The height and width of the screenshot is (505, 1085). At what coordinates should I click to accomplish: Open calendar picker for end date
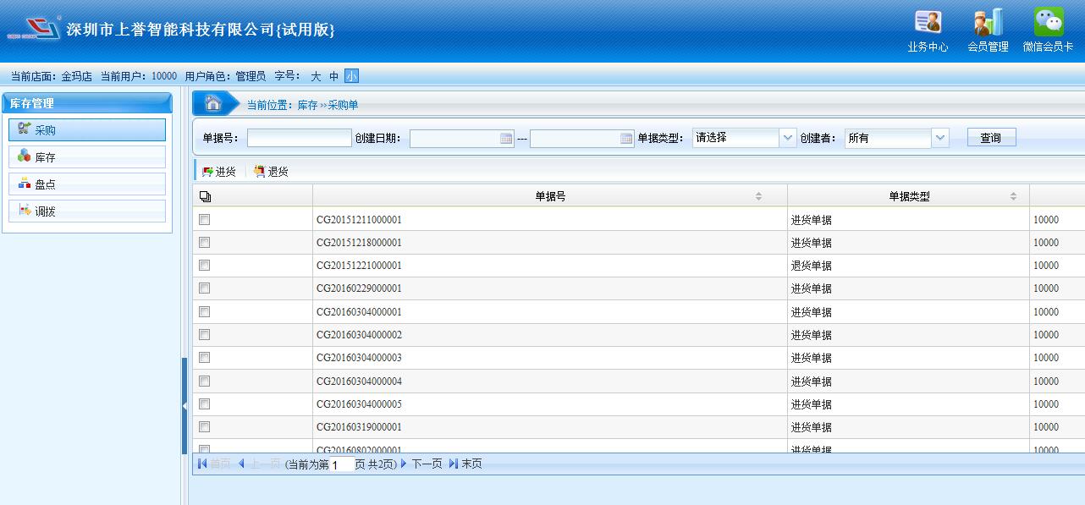tap(626, 139)
